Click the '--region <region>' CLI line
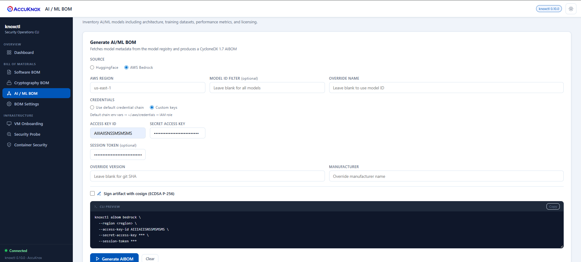Screen dimensions: 581x262 pos(117,223)
